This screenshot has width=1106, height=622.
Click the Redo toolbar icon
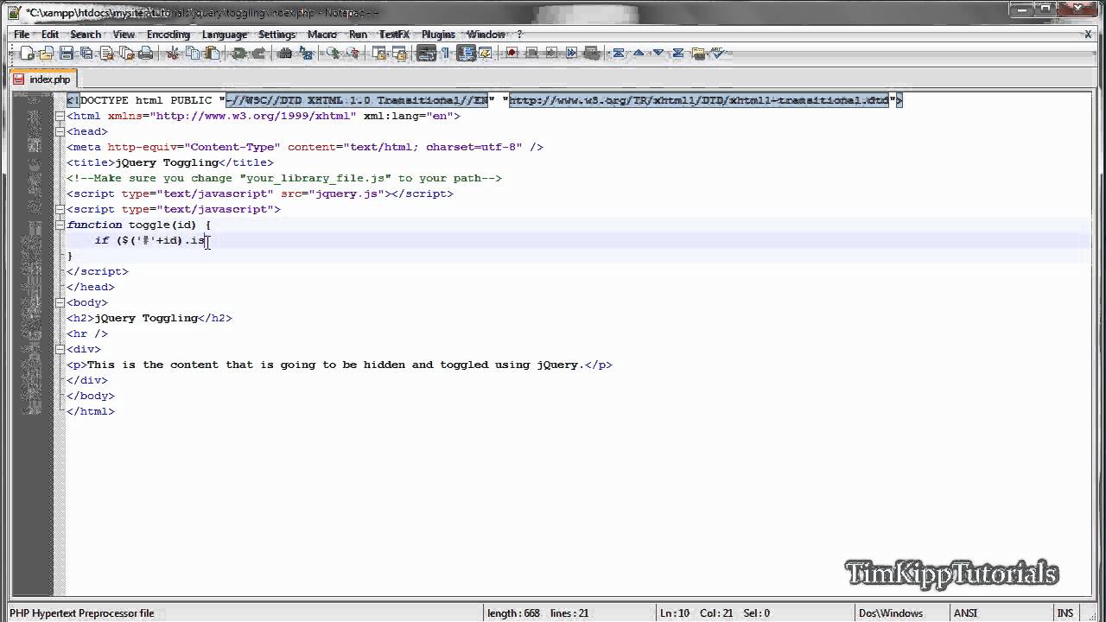coord(258,54)
